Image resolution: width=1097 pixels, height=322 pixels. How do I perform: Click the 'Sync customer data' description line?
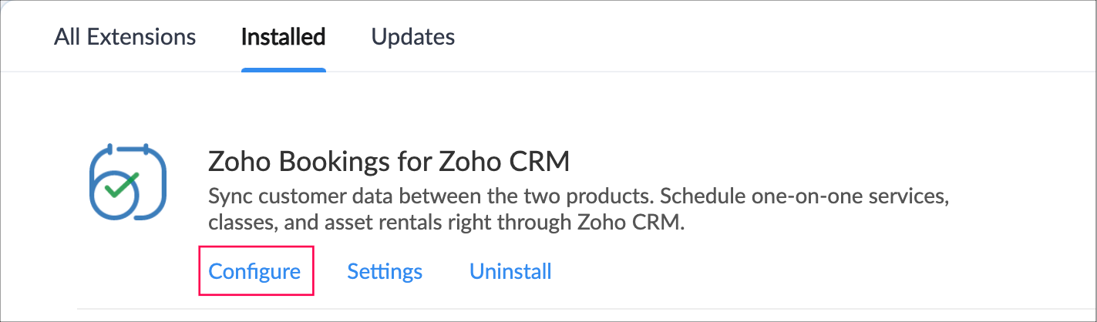click(578, 196)
